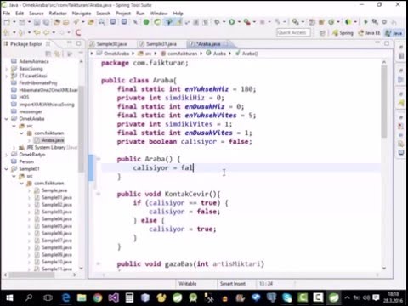Open the Window menu
This screenshot has width=408, height=306.
(x=159, y=14)
